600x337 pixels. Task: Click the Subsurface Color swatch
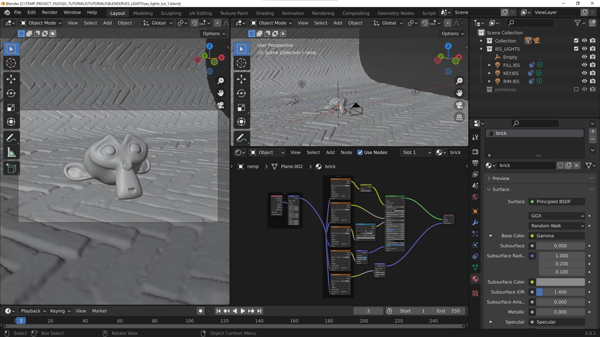pos(560,282)
